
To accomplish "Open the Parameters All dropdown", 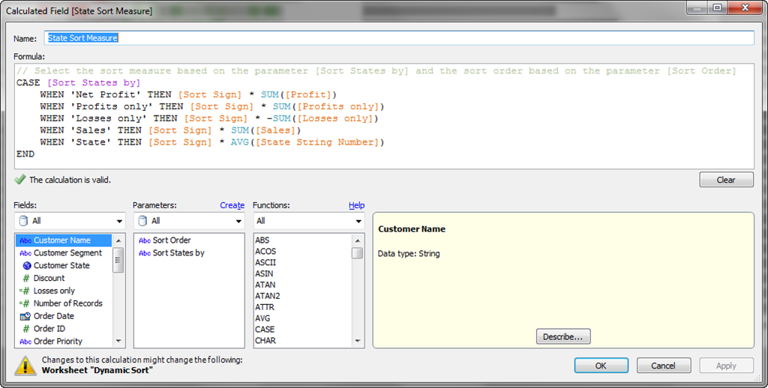I will pyautogui.click(x=189, y=221).
